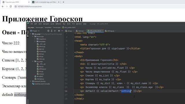Image resolution: width=185 pixels, height=104 pixels.
Task: Close the 'Built-in template tags' browser tab
Action: [x=59, y=2]
